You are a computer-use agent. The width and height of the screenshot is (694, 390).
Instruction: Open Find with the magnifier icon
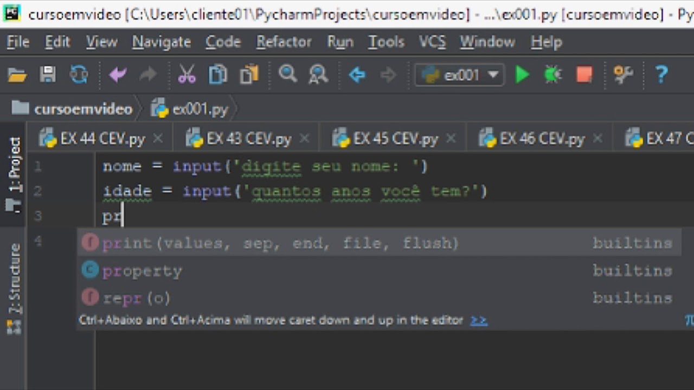pyautogui.click(x=288, y=74)
